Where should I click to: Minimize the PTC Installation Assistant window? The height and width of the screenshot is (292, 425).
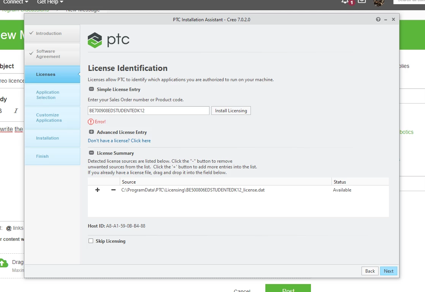(x=386, y=20)
